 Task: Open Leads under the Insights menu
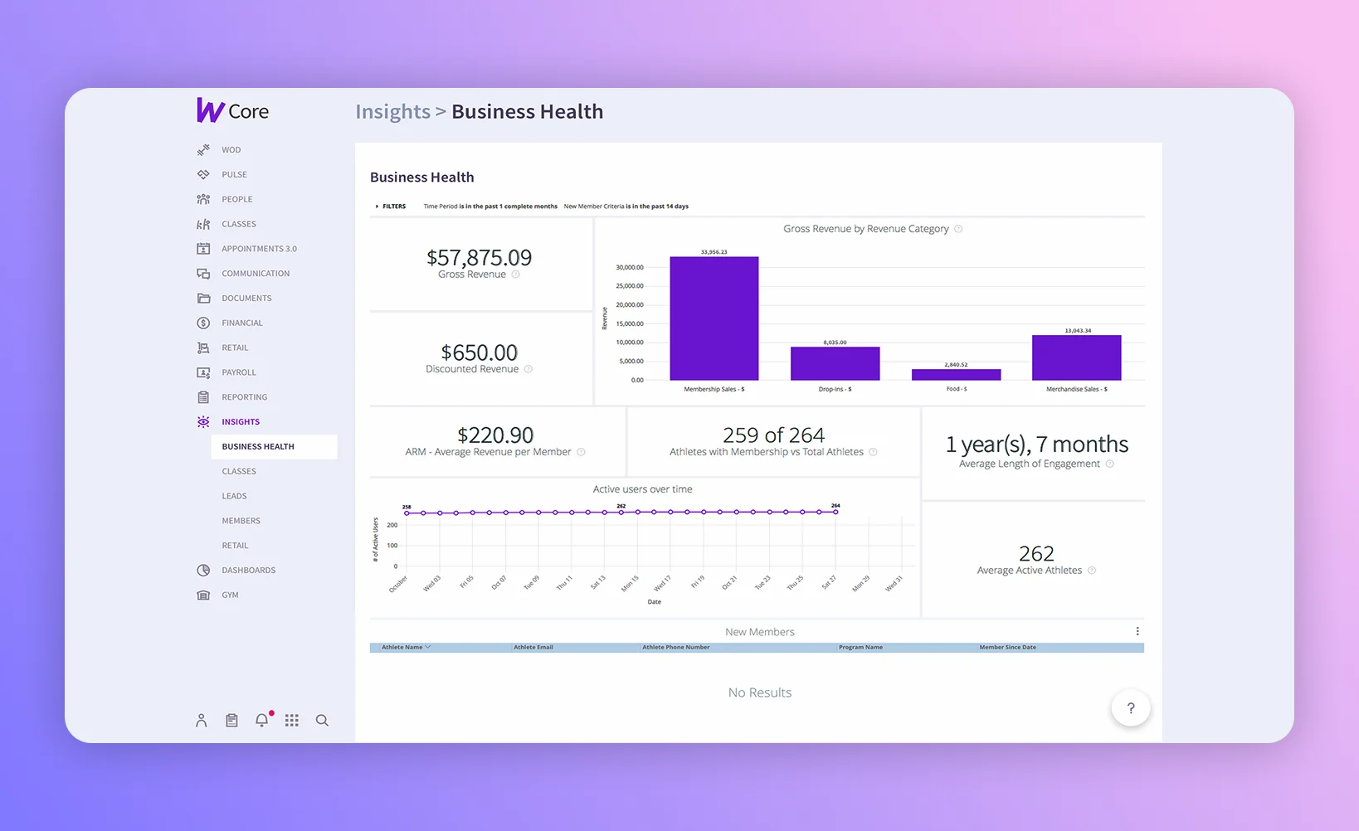coord(234,495)
